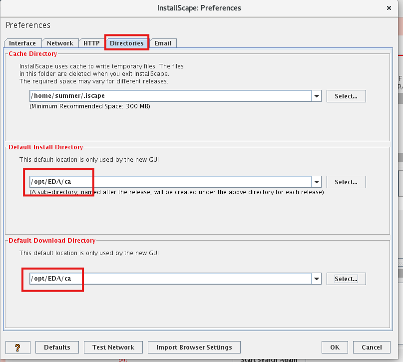Go to the Email tab
The height and width of the screenshot is (362, 403).
[x=163, y=43]
